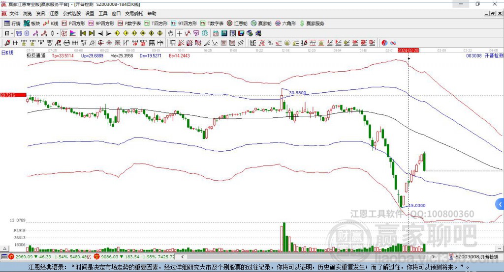This screenshot has height=272, width=504.
Task: Open the 赢家轮 wheel tool
Action: 261,24
